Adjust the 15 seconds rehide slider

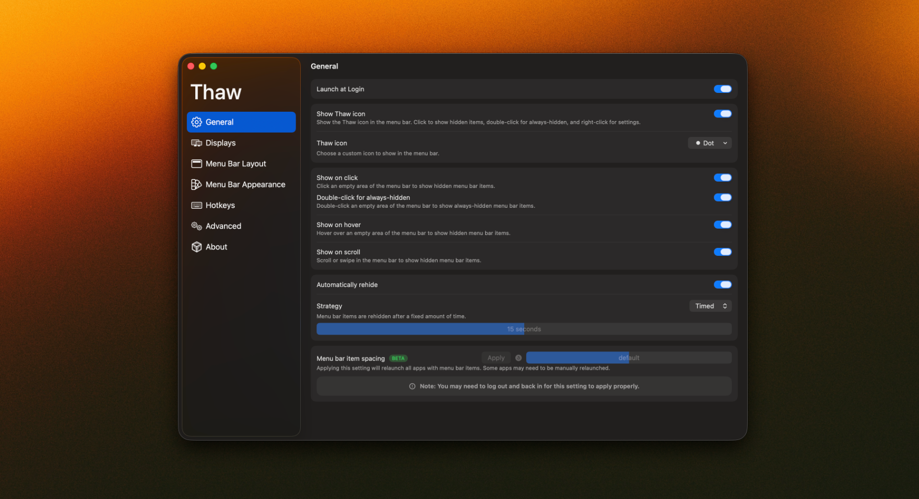(524, 329)
